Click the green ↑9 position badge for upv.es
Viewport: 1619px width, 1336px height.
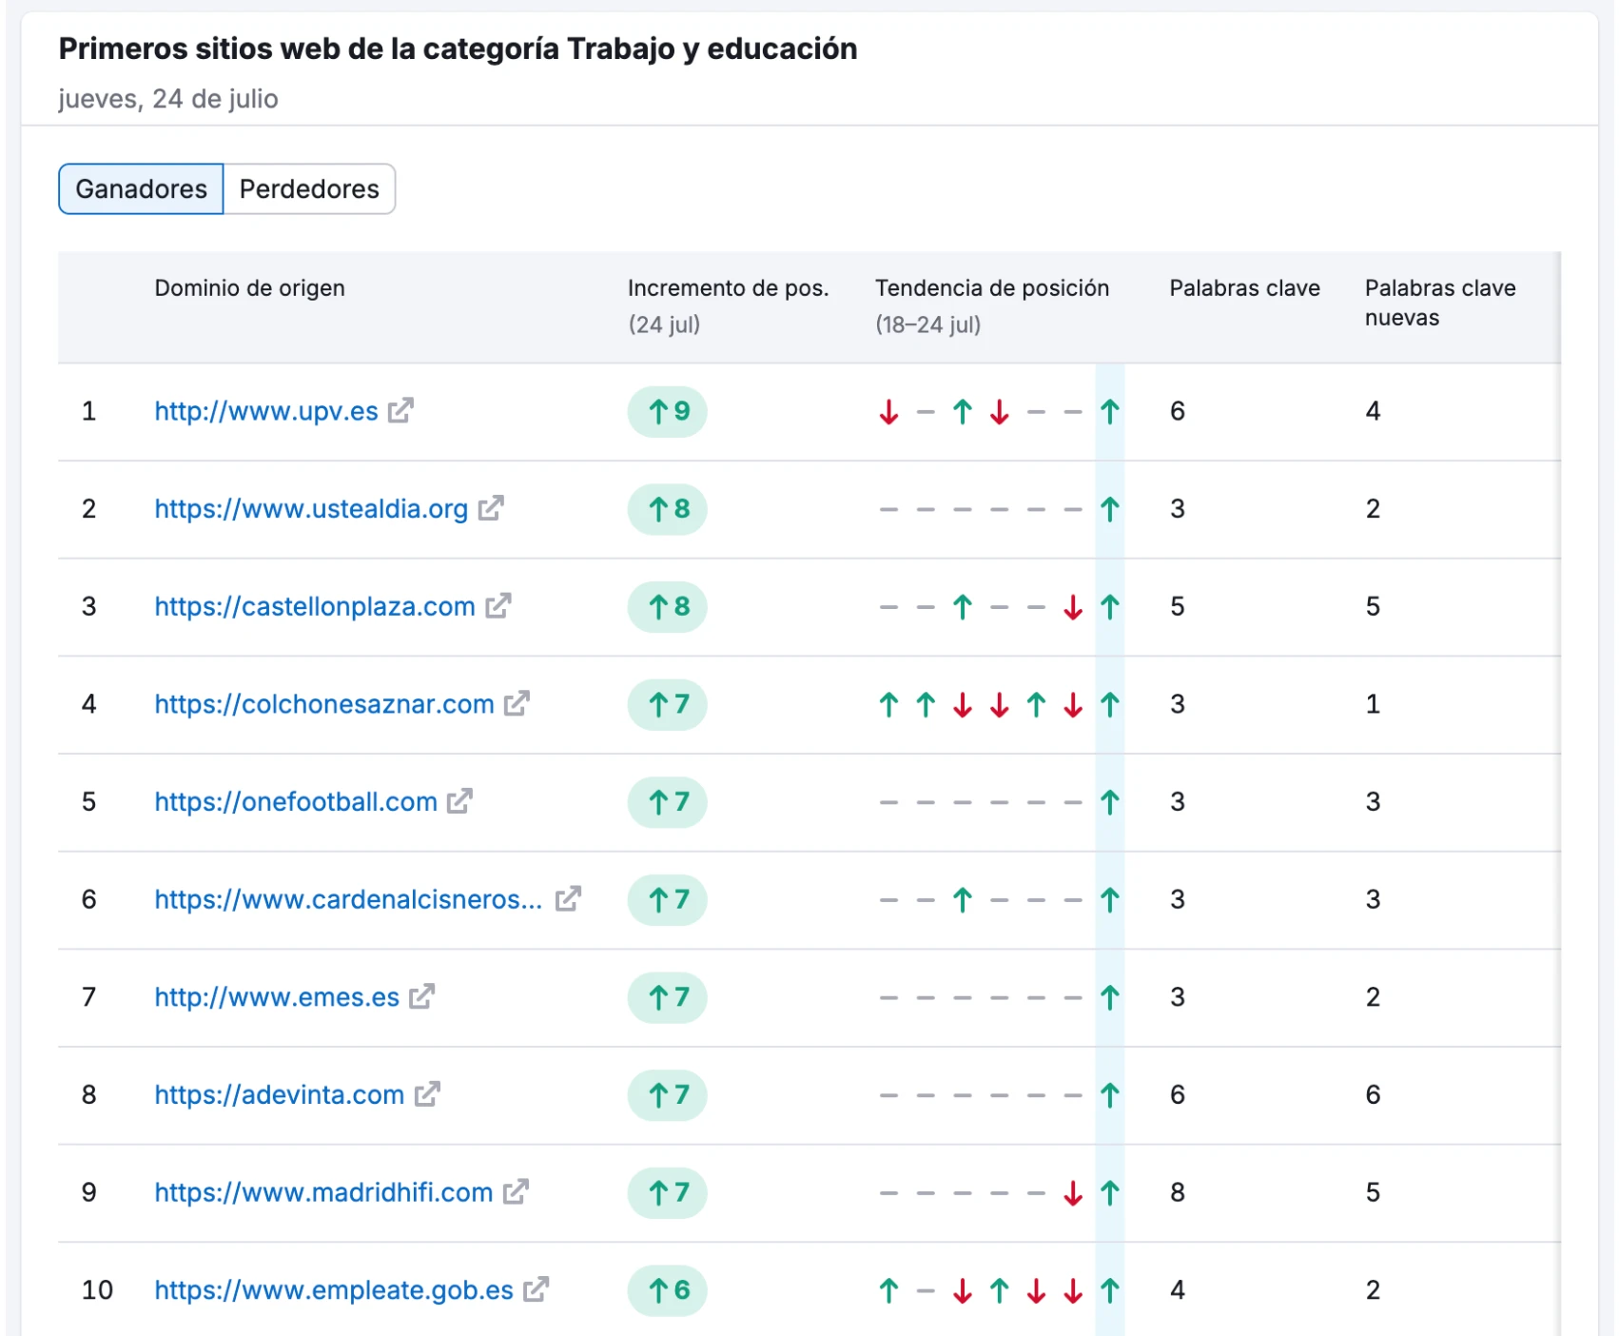pos(666,411)
